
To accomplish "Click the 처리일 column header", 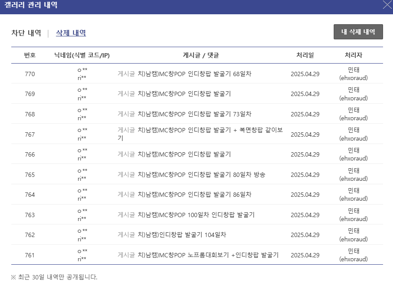I will click(305, 55).
